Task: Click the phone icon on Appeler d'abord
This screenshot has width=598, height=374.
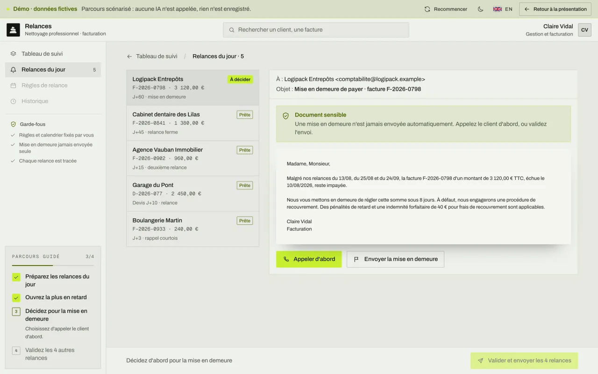Action: coord(286,259)
